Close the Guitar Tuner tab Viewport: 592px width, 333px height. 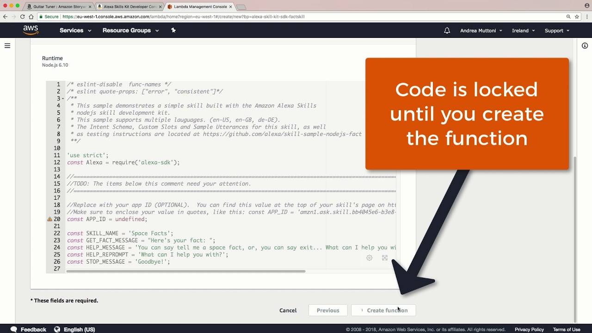(x=90, y=7)
